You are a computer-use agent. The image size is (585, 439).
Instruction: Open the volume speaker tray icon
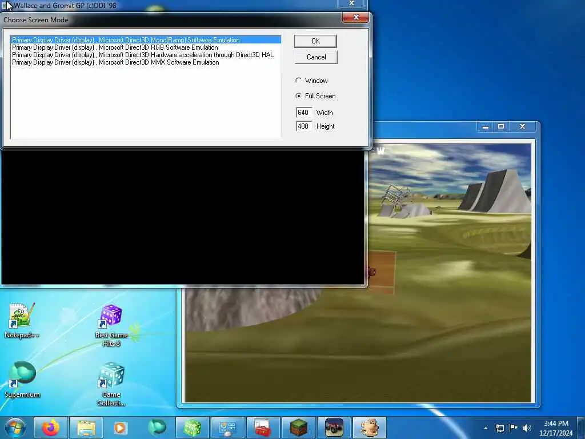point(527,428)
